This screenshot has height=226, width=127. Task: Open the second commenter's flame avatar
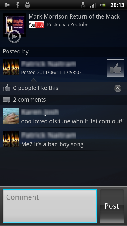[11, 139]
